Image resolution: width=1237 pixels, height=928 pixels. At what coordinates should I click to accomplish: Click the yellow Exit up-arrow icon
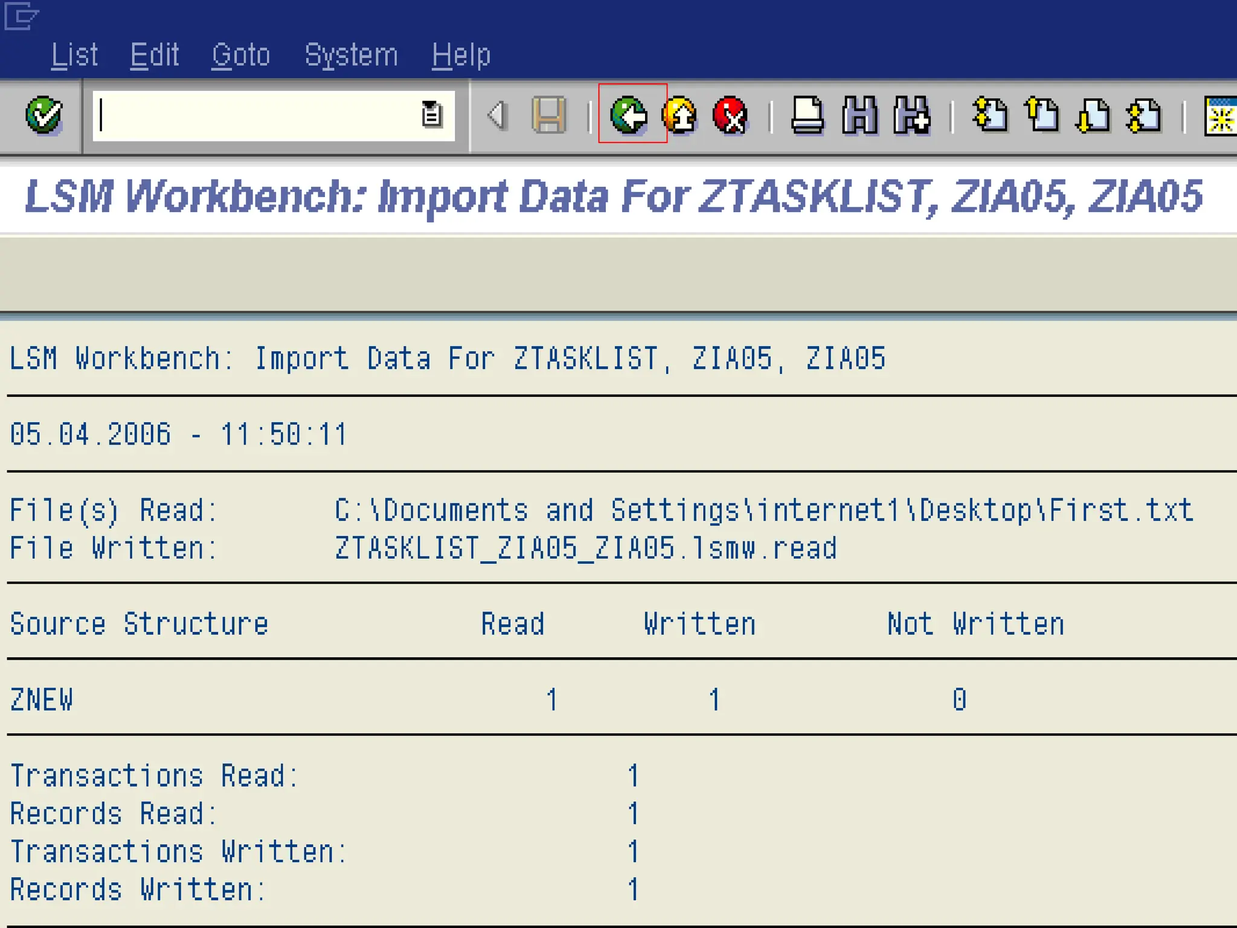(680, 115)
